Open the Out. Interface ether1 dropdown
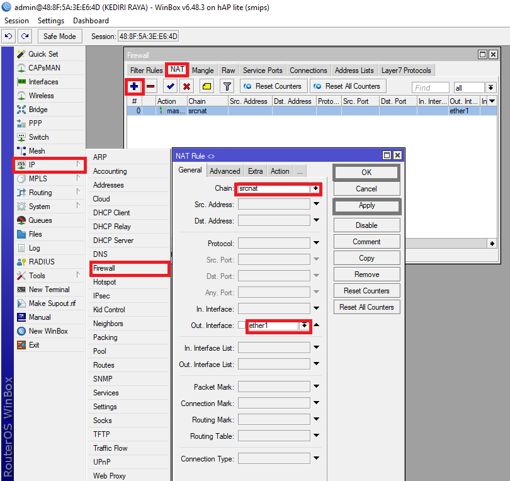 304,325
